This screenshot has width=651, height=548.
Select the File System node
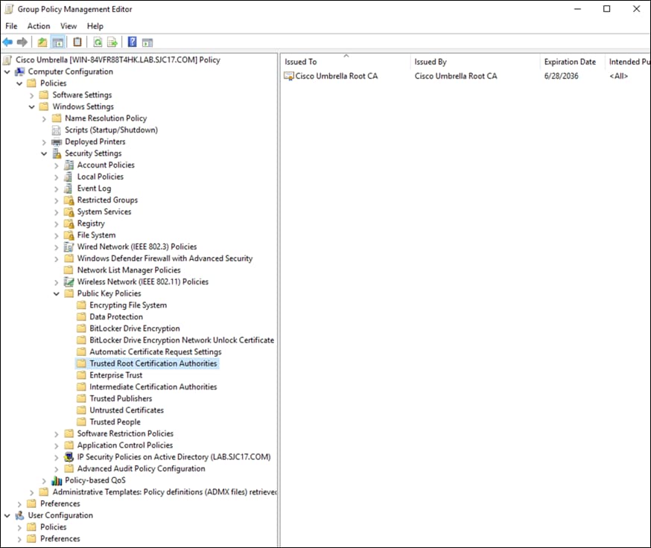[96, 235]
